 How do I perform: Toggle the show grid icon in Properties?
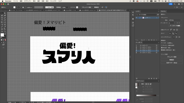point(174,30)
